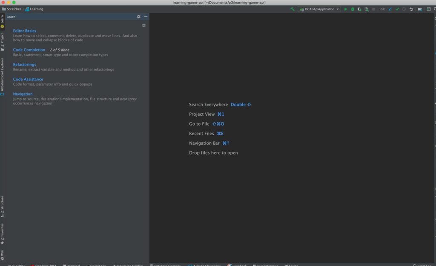
Task: Open the OCALApiApplication run configuration dropdown
Action: 320,9
